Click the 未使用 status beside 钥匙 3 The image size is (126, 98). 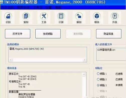pos(119,85)
